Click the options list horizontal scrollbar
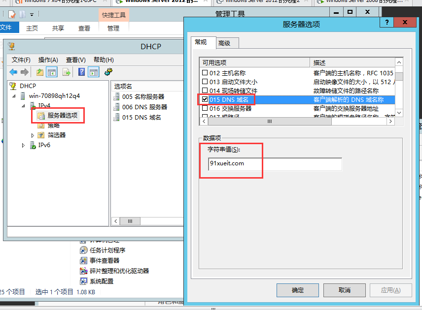Screen dimensions: 422x310 point(269,121)
